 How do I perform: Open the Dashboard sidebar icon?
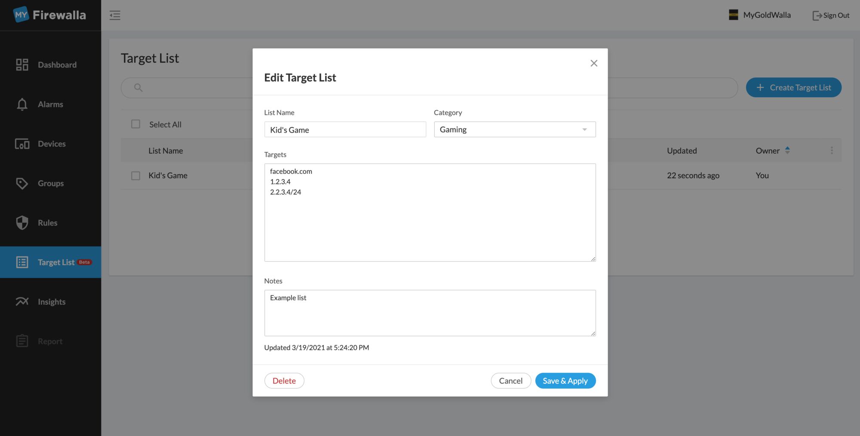[x=22, y=65]
